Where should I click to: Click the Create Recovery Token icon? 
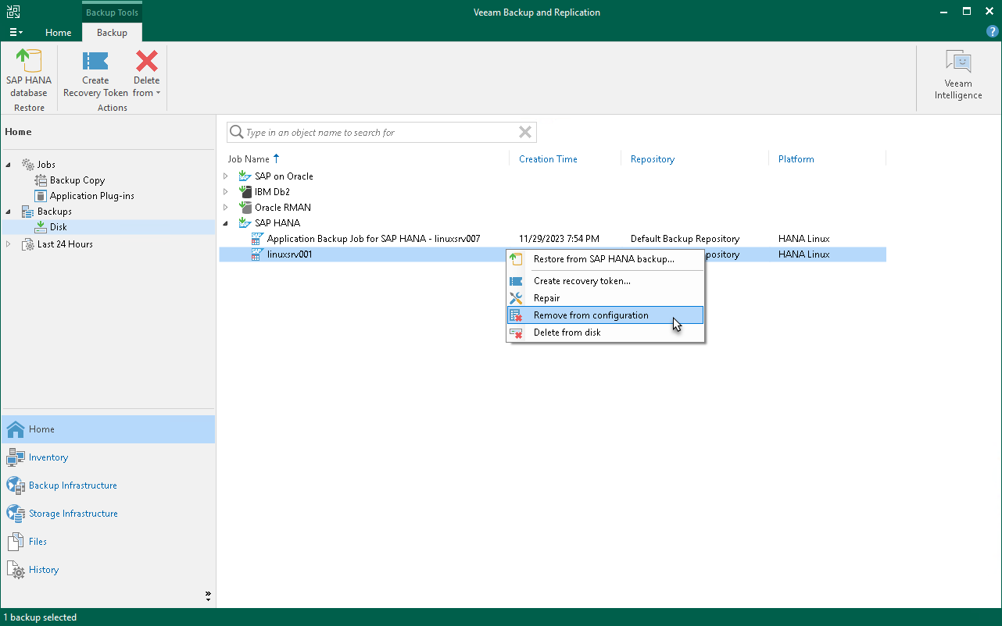tap(95, 74)
